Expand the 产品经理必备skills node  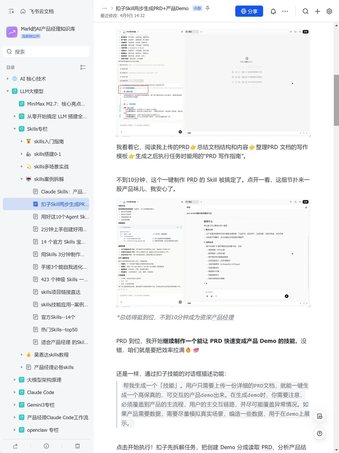(x=21, y=367)
